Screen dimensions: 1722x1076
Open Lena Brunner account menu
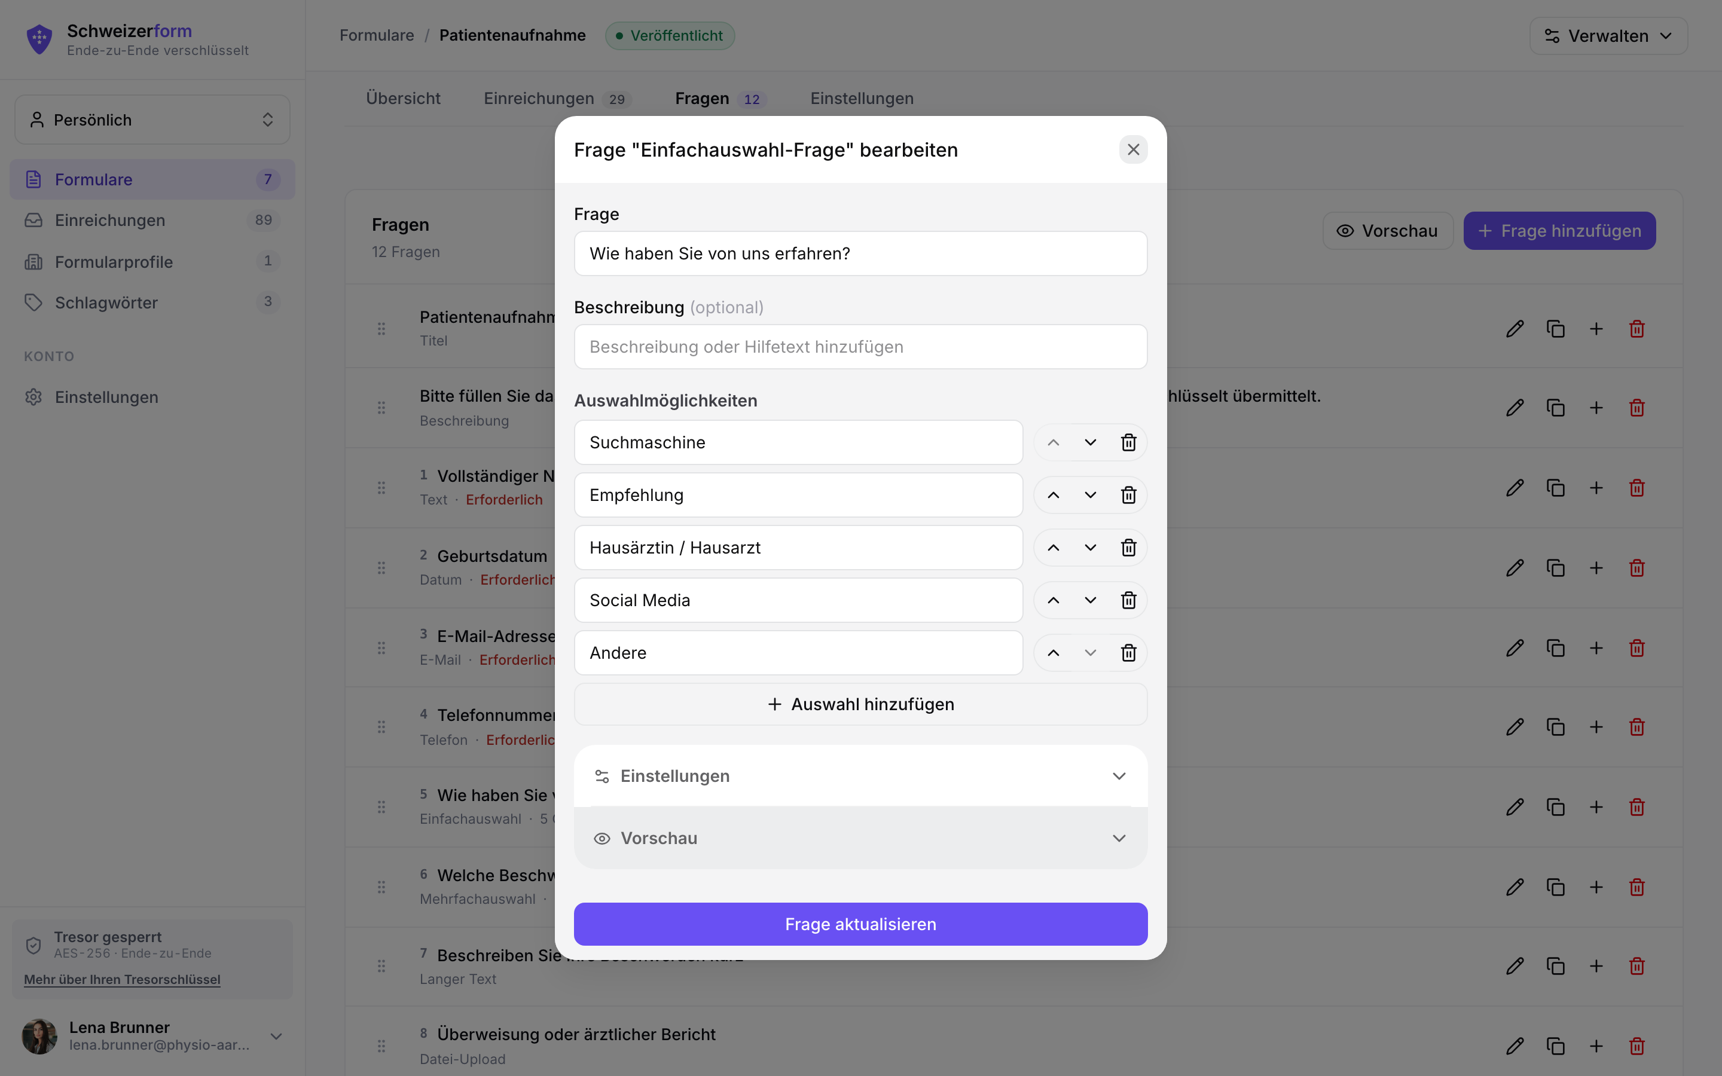[x=152, y=1036]
